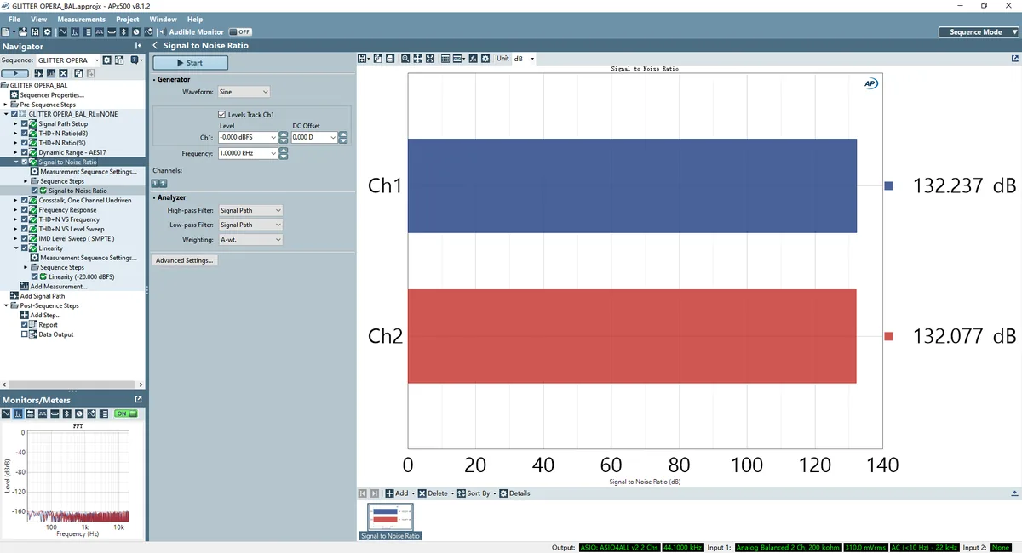
Task: Click Delete below the graph
Action: pos(434,493)
